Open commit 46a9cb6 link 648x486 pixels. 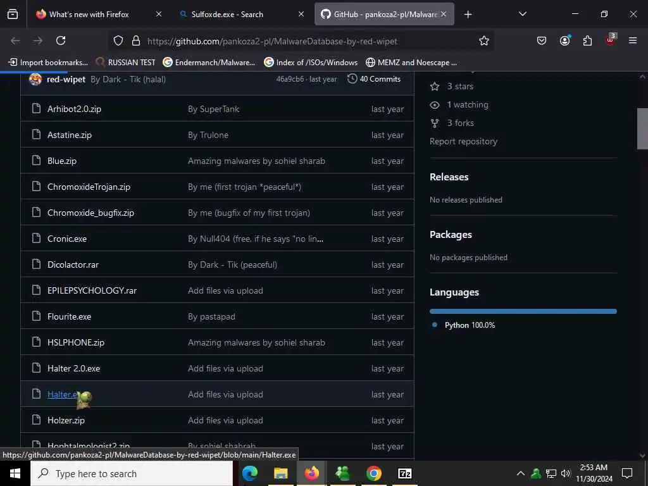[290, 79]
